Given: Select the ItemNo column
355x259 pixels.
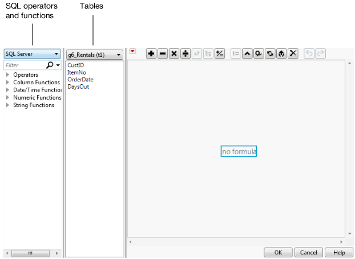Looking at the screenshot, I should click(x=76, y=72).
